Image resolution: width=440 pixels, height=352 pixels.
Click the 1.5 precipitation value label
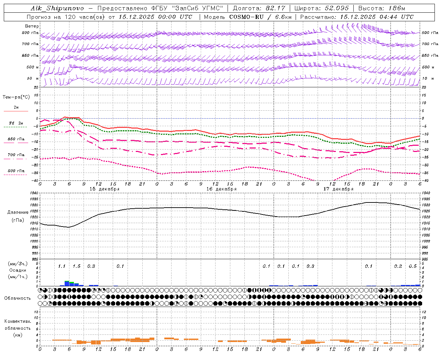point(76,266)
